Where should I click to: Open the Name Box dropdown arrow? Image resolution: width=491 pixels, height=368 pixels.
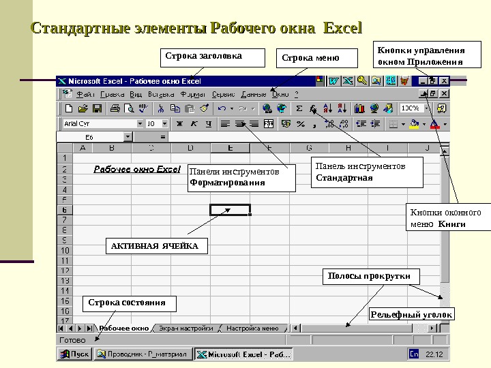(x=128, y=137)
